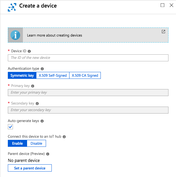Click the blue info circle in banner
Image resolution: width=176 pixels, height=177 pixels.
tap(15, 35)
